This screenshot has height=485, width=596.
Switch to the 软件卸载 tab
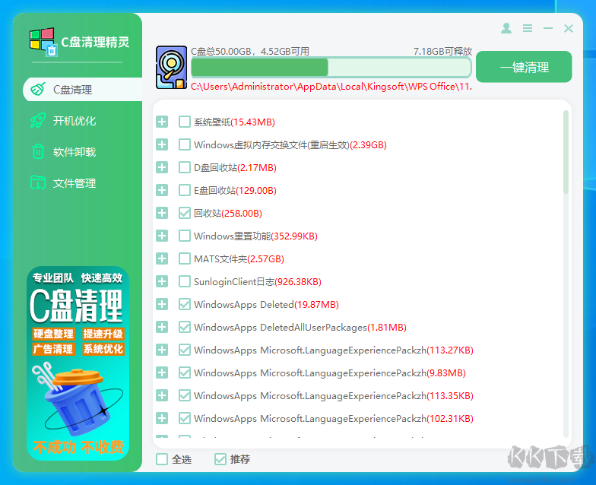tap(74, 152)
